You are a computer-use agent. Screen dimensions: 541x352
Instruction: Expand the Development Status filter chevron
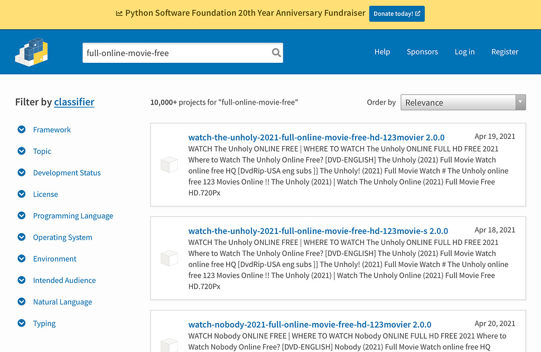click(21, 173)
